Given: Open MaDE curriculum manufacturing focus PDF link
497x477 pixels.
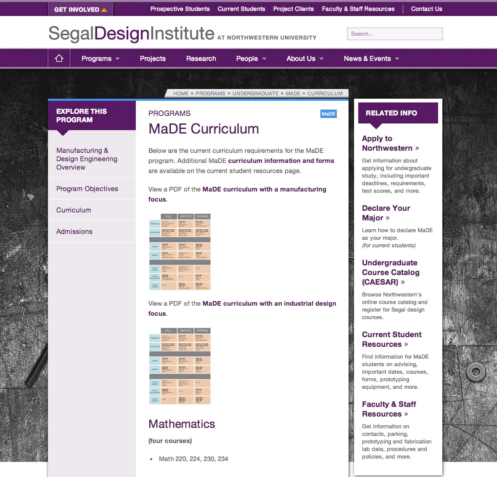Looking at the screenshot, I should (264, 189).
